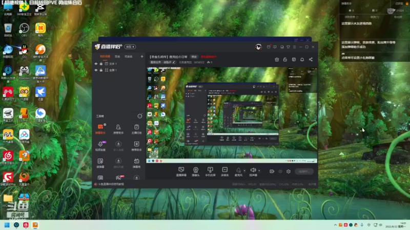Open the 房管助手 tool
Screen dimensions: 410x230
[x=118, y=129]
